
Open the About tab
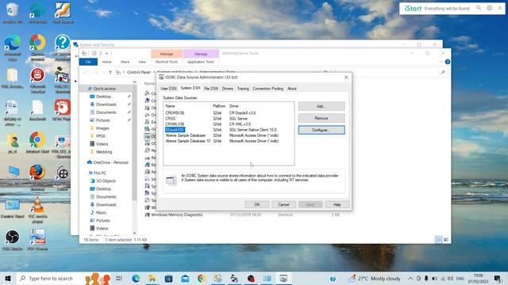coord(291,89)
